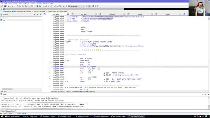Click the open file toolbar icon

pyautogui.click(x=2, y=6)
